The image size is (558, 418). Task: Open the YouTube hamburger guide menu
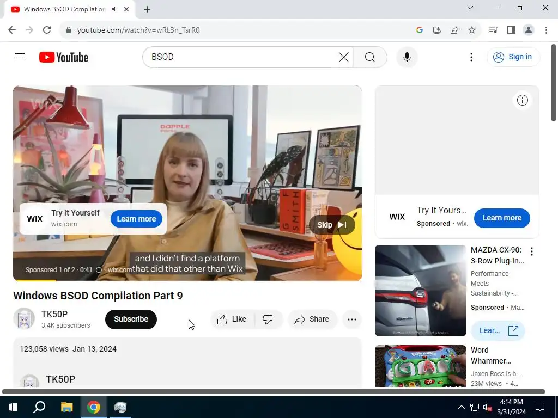20,57
